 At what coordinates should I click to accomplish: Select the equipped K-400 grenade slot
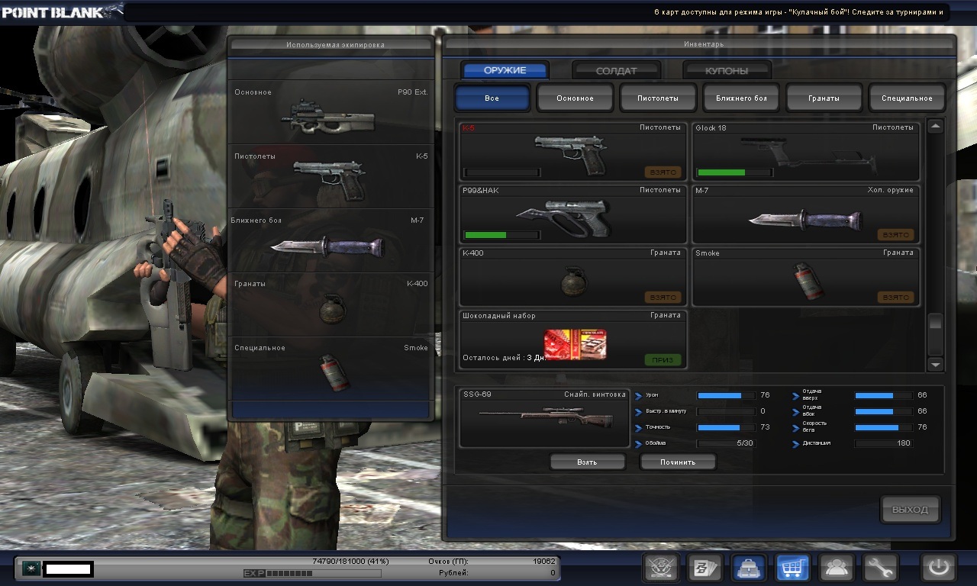(x=331, y=304)
